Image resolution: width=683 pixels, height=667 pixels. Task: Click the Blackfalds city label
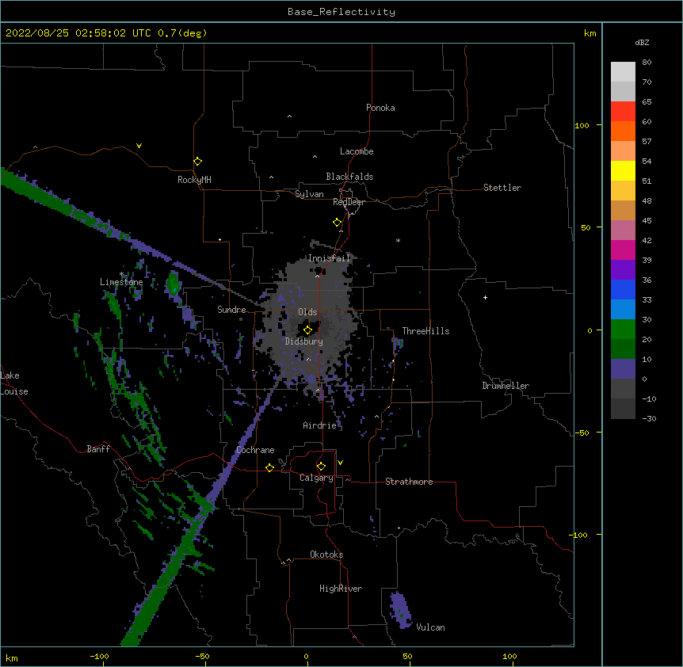[349, 177]
